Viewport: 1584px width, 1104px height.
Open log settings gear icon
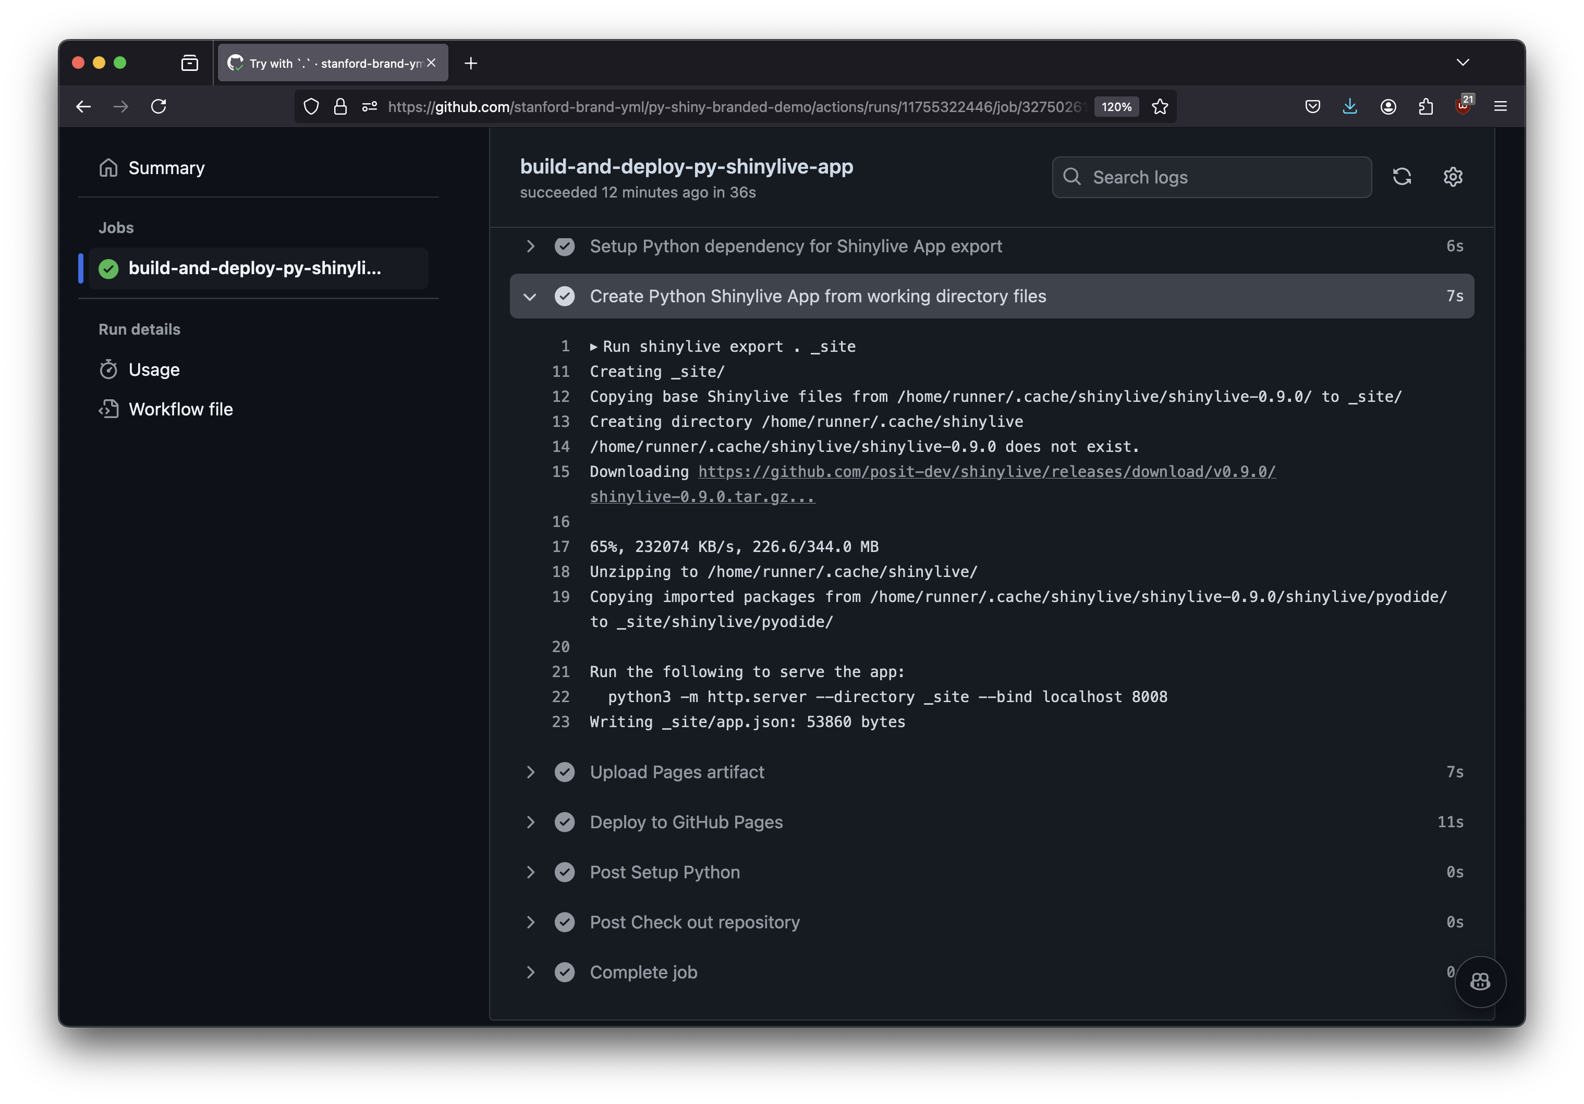(1453, 177)
